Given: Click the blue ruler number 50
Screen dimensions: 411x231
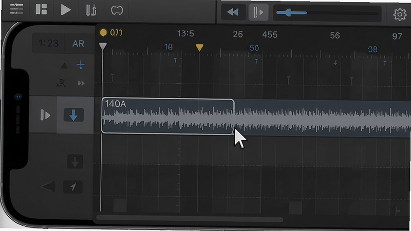Looking at the screenshot, I should (254, 48).
